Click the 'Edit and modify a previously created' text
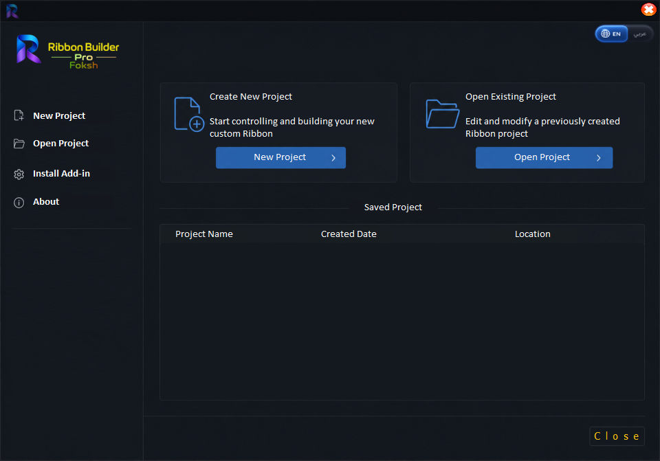Viewport: 660px width, 461px height. coord(542,128)
